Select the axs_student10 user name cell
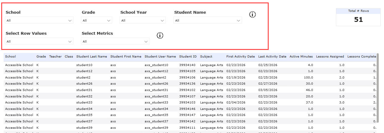Screen dimensions: 384x133 click(x=156, y=65)
